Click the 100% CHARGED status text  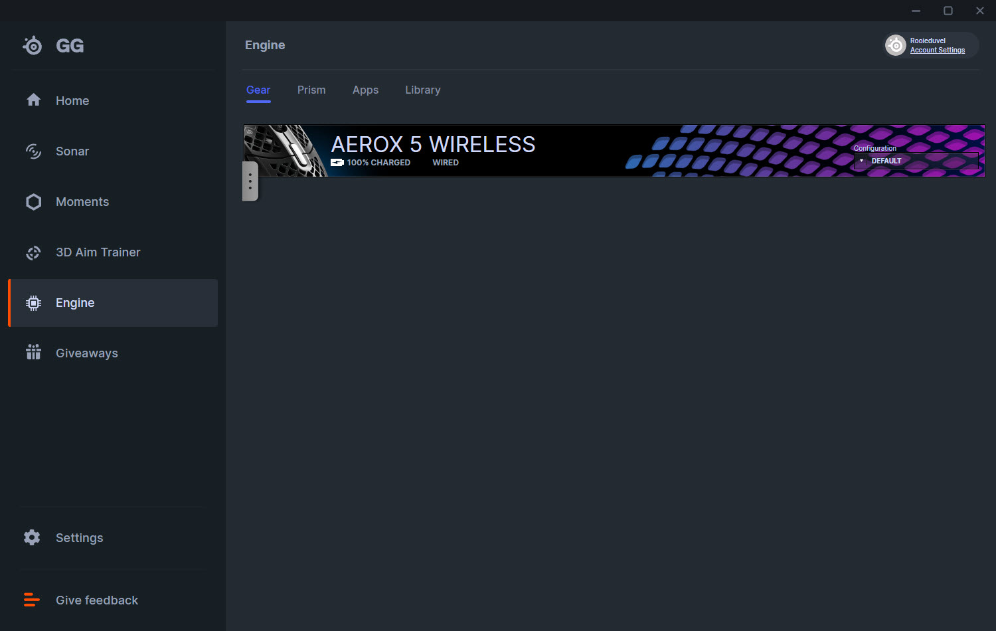pos(378,163)
